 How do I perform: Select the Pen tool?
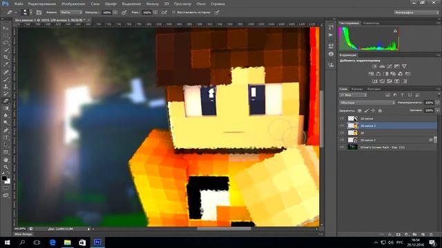coord(6,130)
